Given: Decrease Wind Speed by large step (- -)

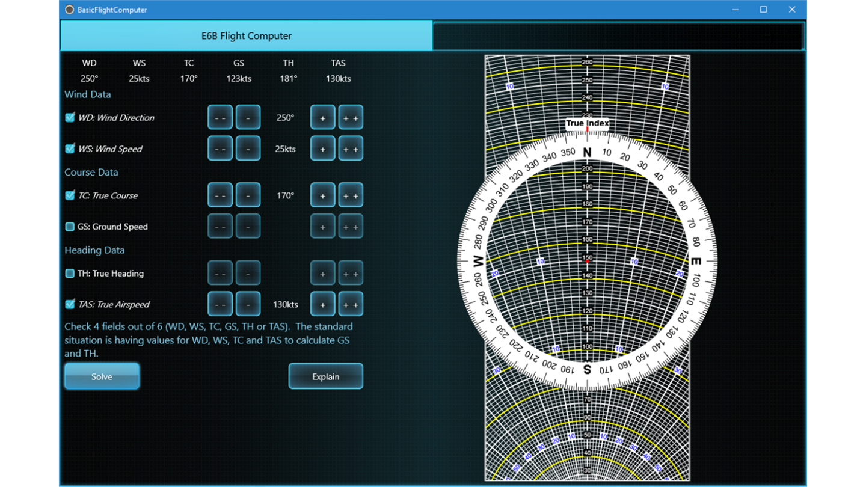Looking at the screenshot, I should tap(220, 149).
